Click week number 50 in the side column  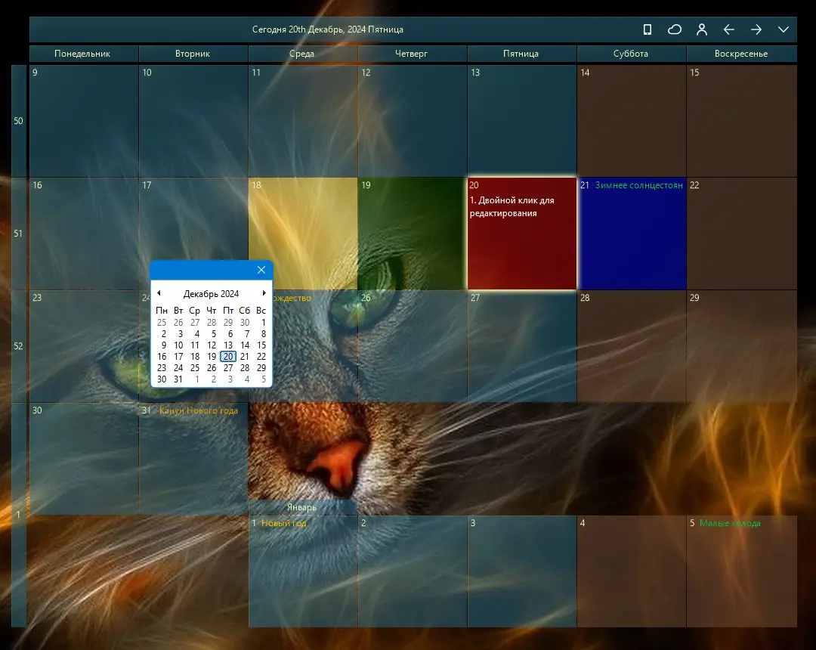[19, 121]
